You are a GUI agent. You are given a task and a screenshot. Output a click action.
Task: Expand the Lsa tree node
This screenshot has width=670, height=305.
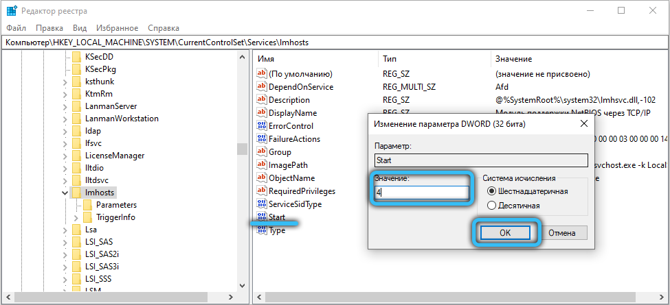point(65,231)
